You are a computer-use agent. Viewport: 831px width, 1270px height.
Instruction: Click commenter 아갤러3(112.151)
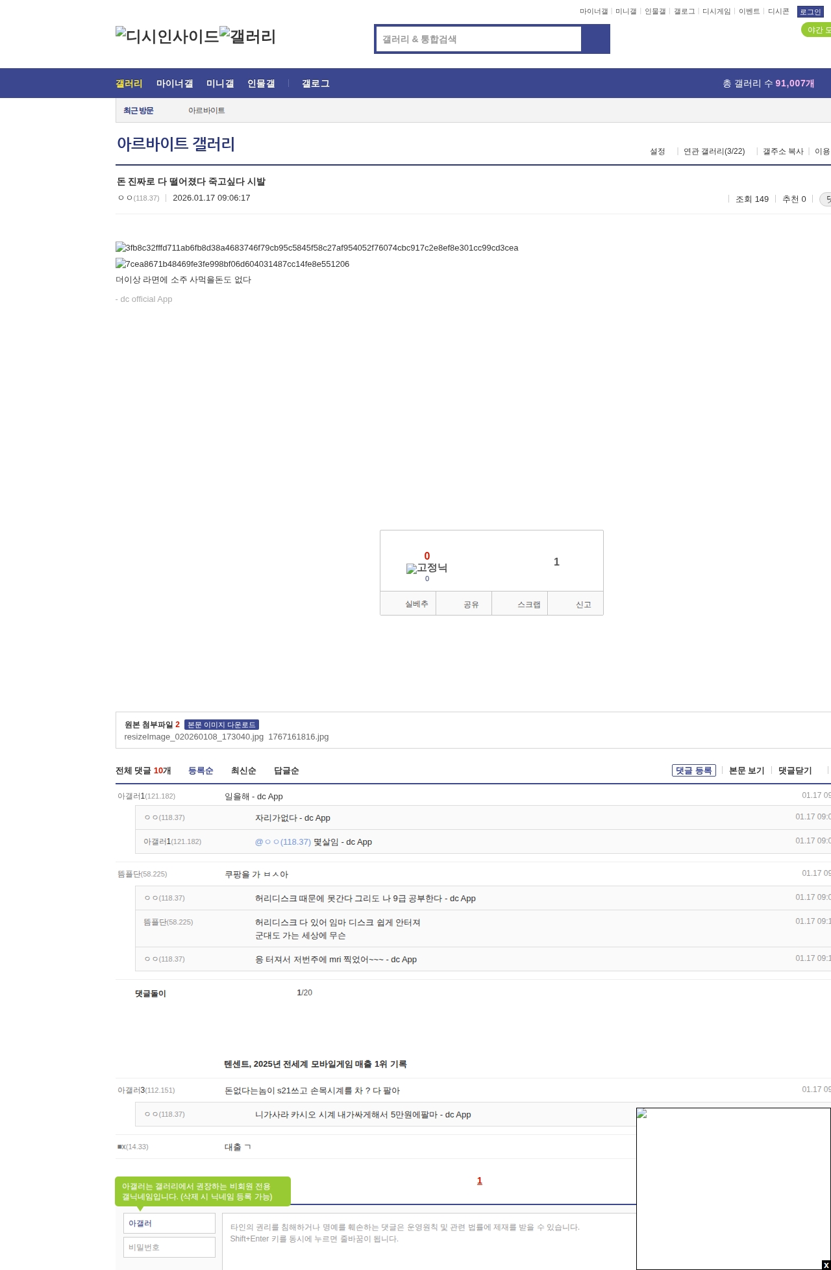click(x=146, y=1090)
